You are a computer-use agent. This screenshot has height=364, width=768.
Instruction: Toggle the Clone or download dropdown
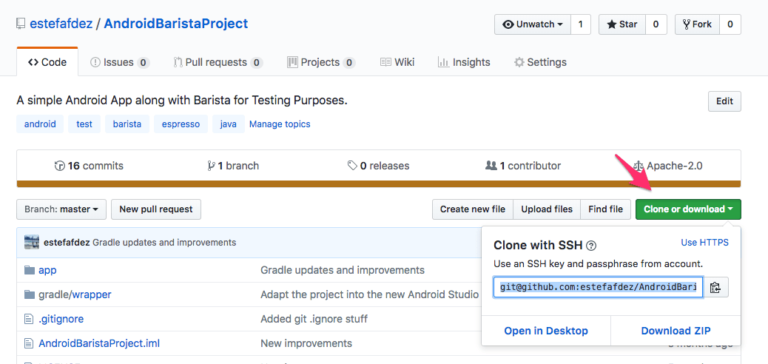[x=688, y=209]
